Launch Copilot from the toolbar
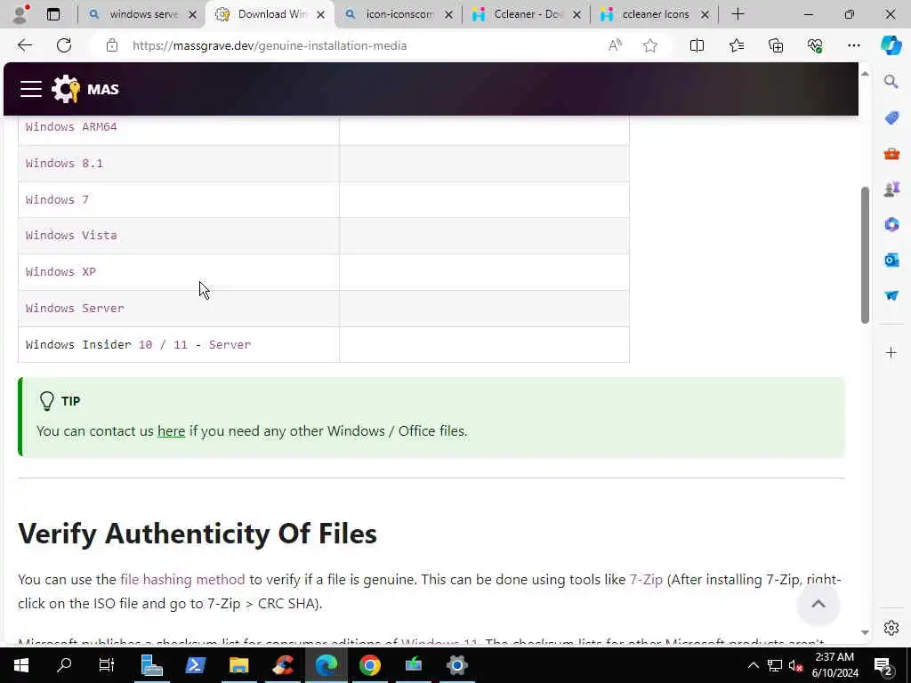911x683 pixels. 891,45
